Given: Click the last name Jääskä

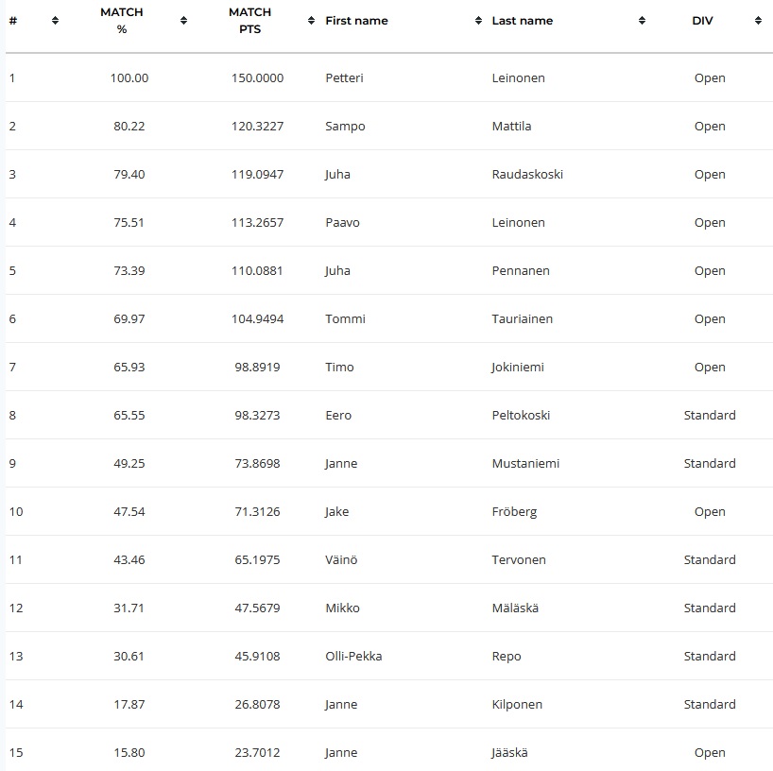Looking at the screenshot, I should click(509, 753).
